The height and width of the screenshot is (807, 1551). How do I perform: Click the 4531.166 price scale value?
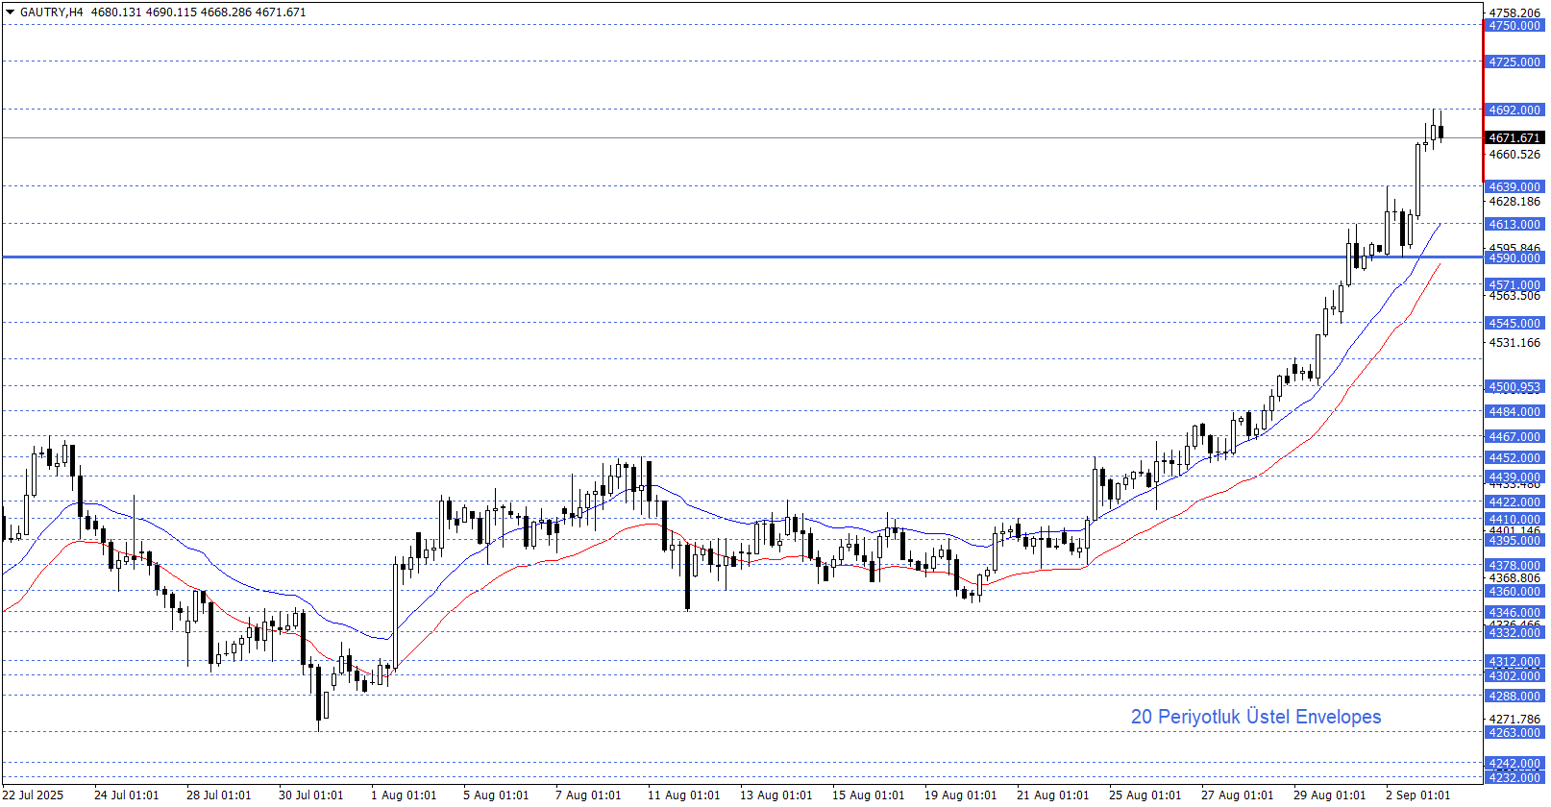[1514, 343]
